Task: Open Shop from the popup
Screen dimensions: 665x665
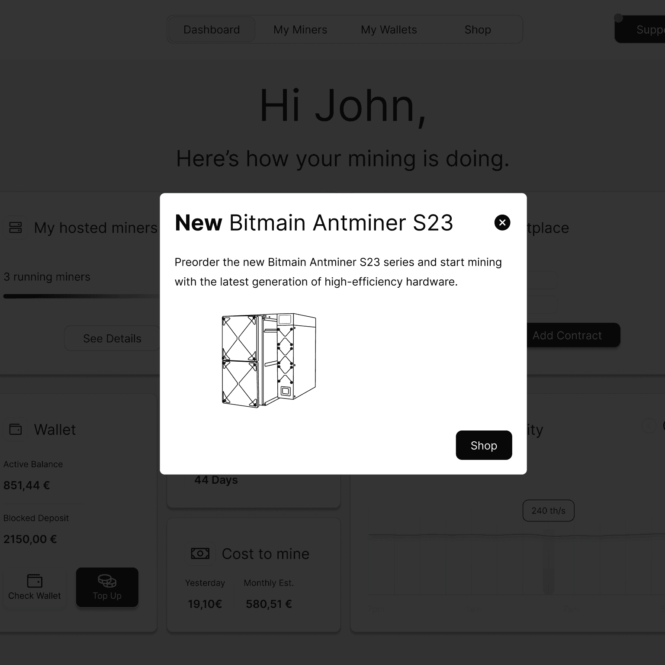Action: pos(484,445)
